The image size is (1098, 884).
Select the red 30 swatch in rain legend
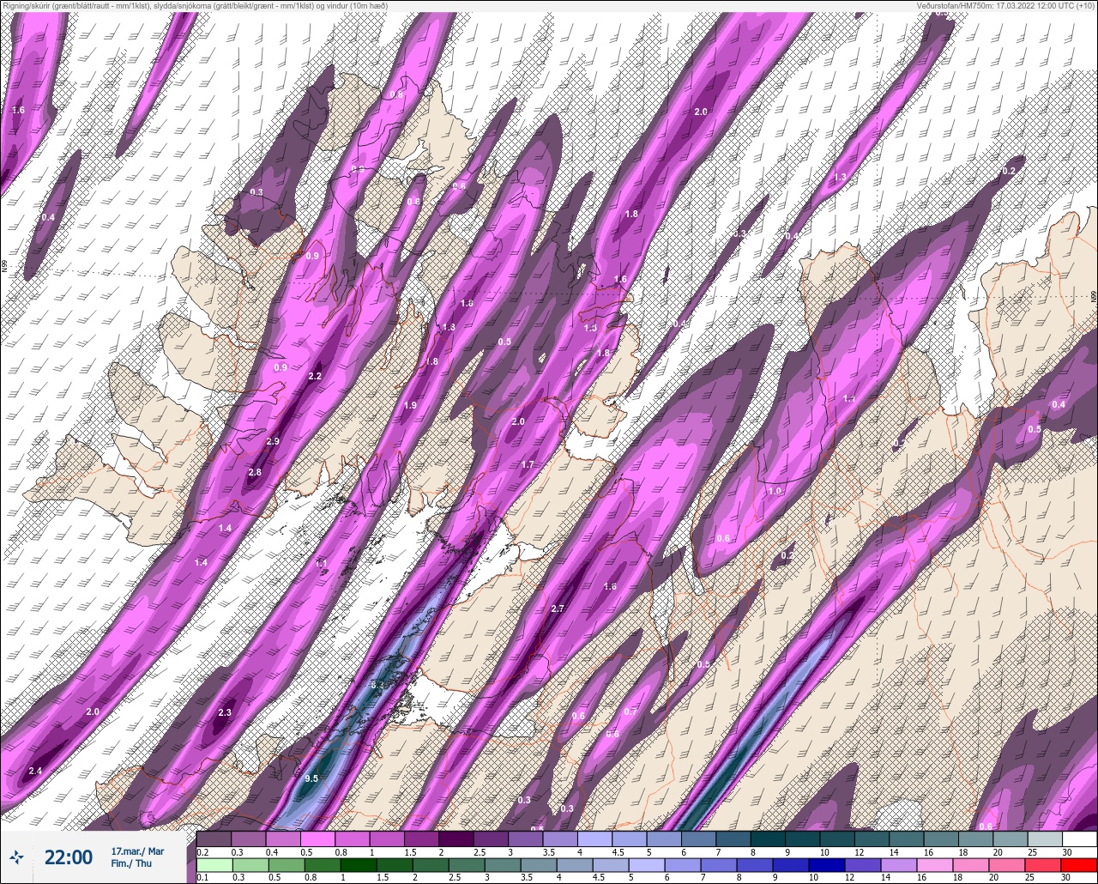[x=1079, y=865]
